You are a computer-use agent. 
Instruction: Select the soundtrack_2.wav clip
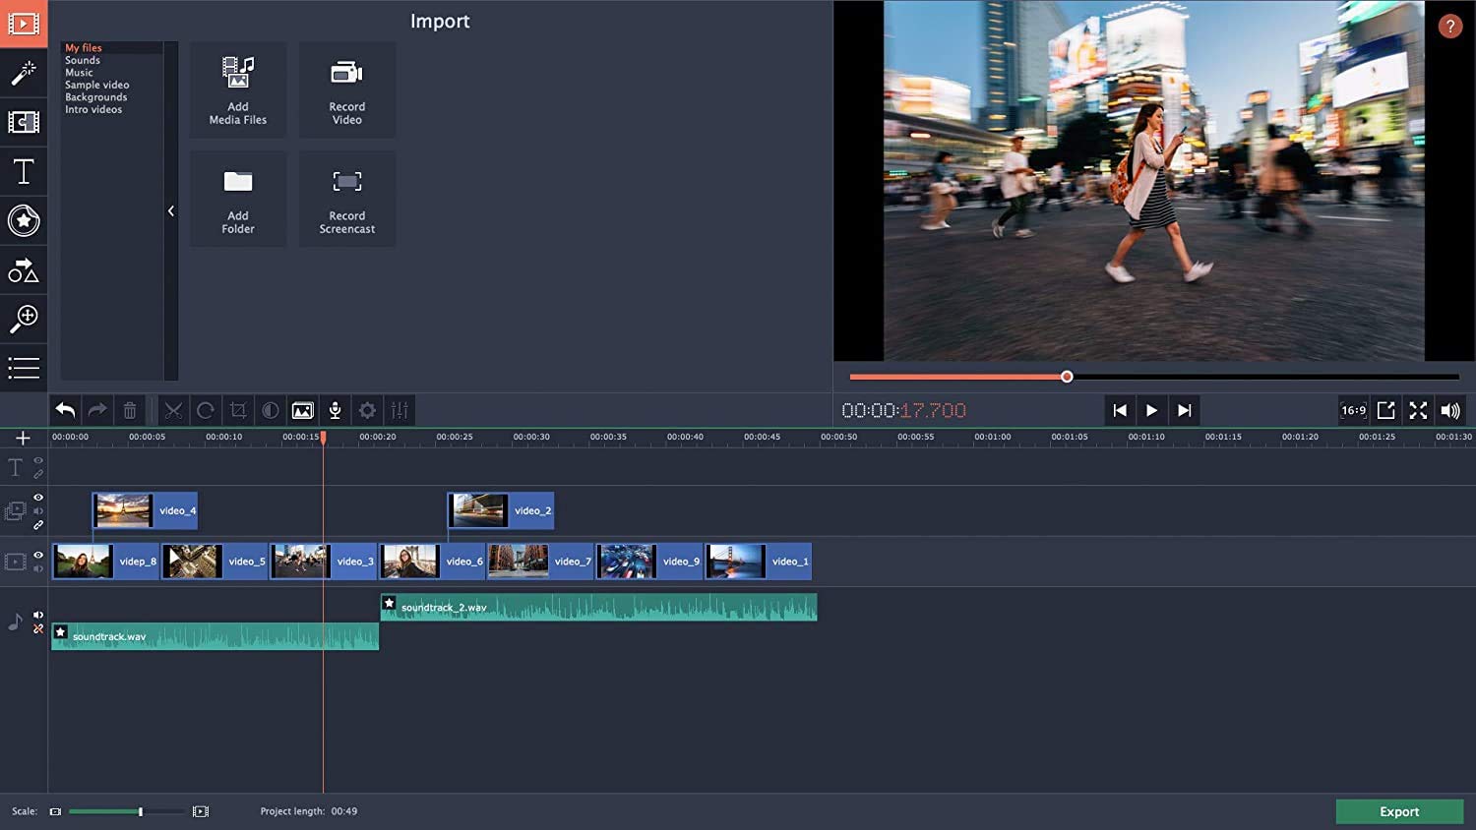point(598,607)
